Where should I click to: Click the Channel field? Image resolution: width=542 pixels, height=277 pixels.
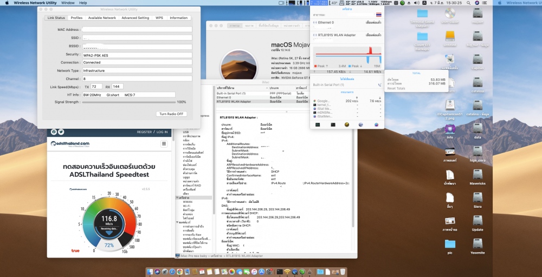point(137,78)
